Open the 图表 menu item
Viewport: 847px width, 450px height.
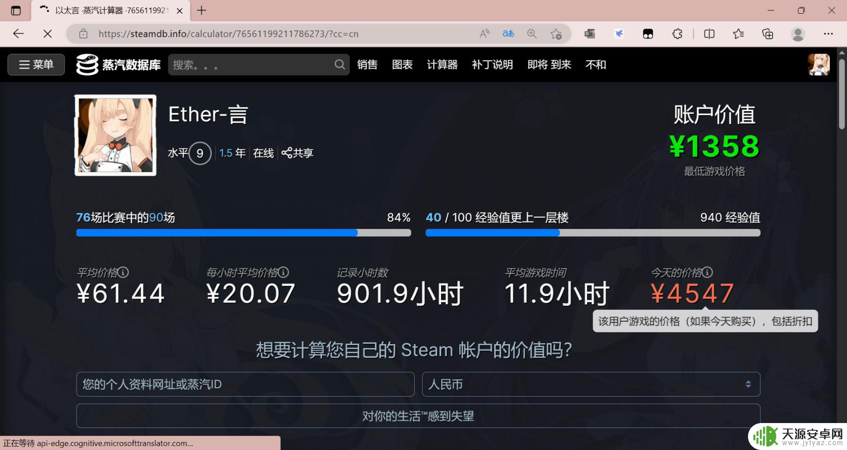pyautogui.click(x=402, y=65)
